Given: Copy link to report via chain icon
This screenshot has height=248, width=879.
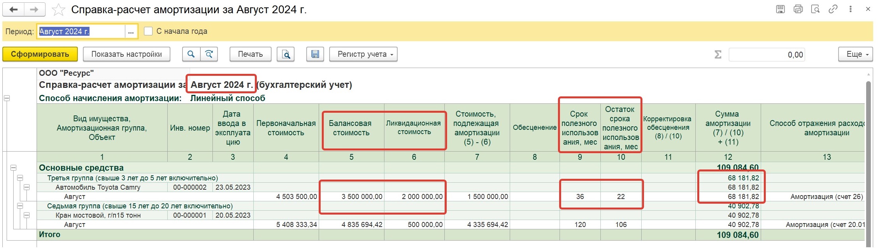Looking at the screenshot, I should 833,9.
